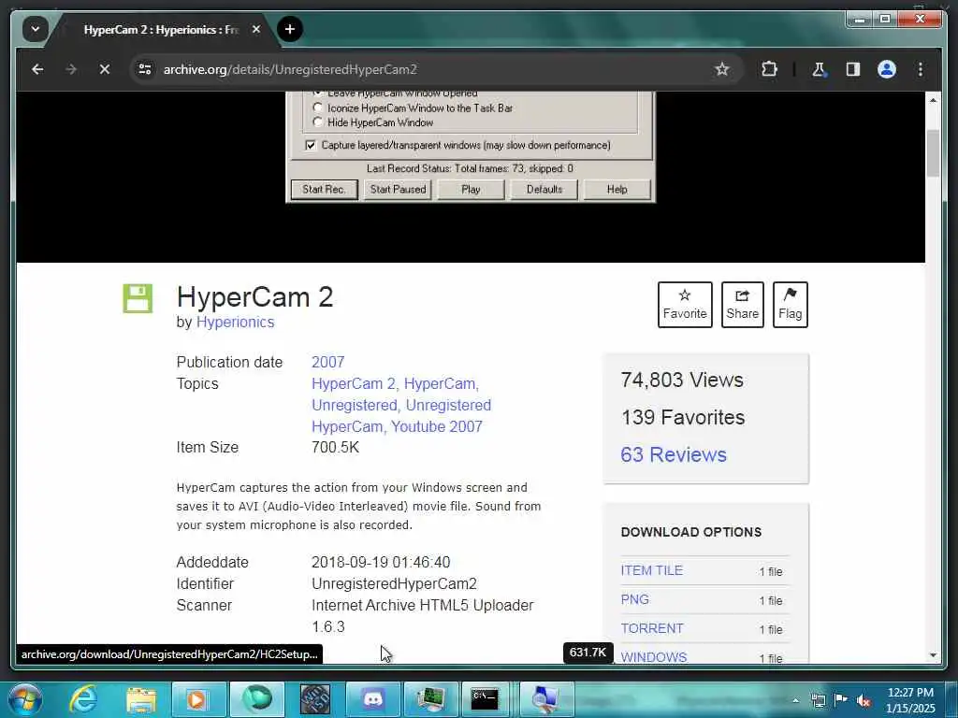Stop page loading with the X button
Viewport: 958px width, 718px height.
pyautogui.click(x=105, y=69)
